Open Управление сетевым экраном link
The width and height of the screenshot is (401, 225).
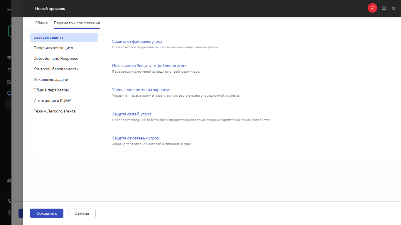(141, 90)
